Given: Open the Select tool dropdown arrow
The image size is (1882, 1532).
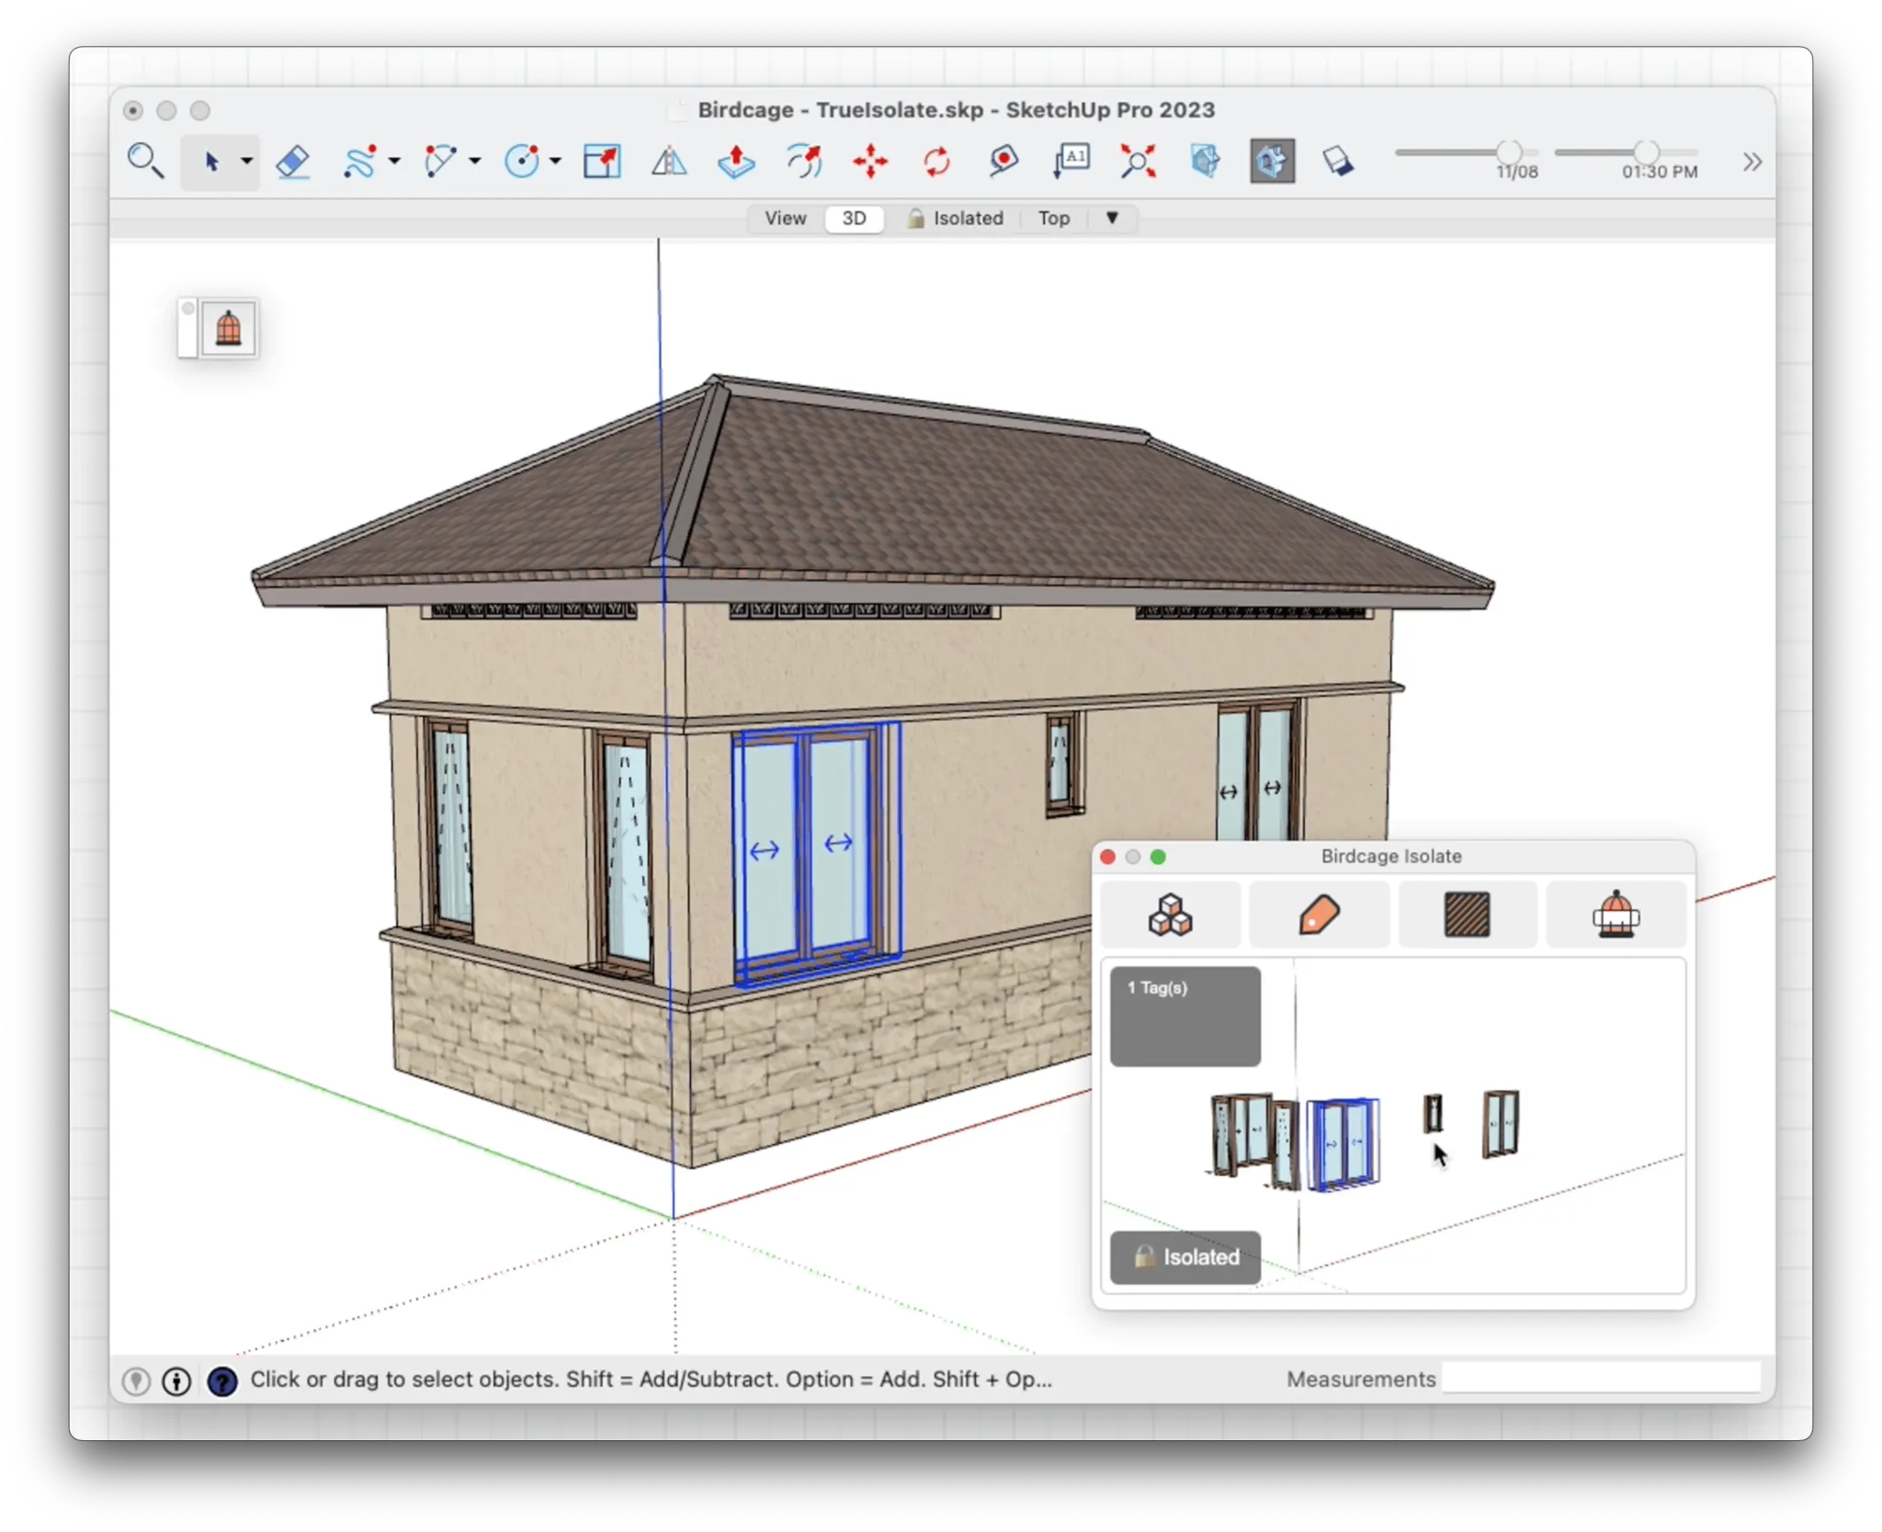Looking at the screenshot, I should [247, 162].
